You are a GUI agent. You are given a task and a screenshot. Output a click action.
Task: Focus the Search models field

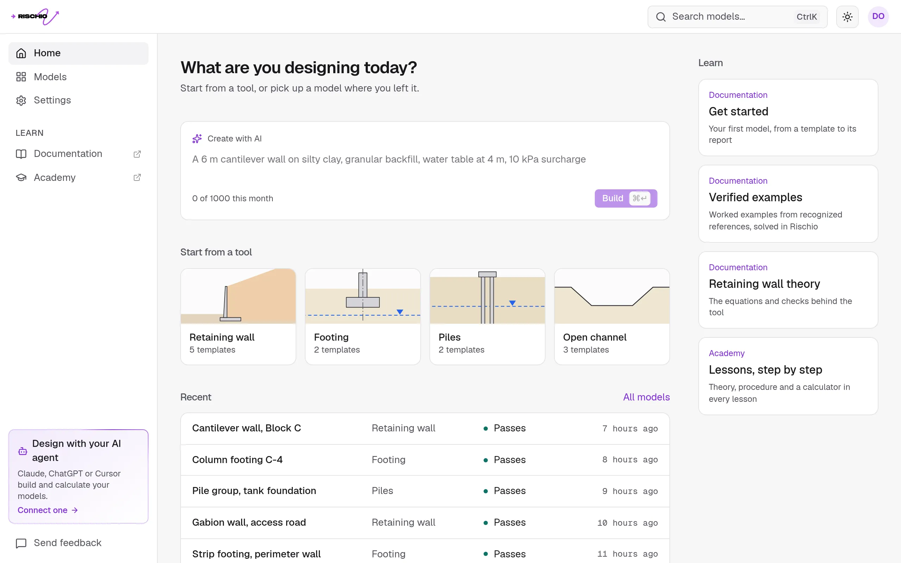click(x=737, y=17)
